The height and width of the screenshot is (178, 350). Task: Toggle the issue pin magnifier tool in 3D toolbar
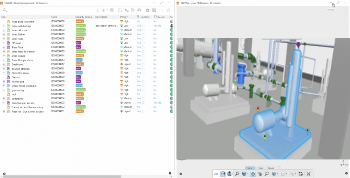click(x=223, y=174)
